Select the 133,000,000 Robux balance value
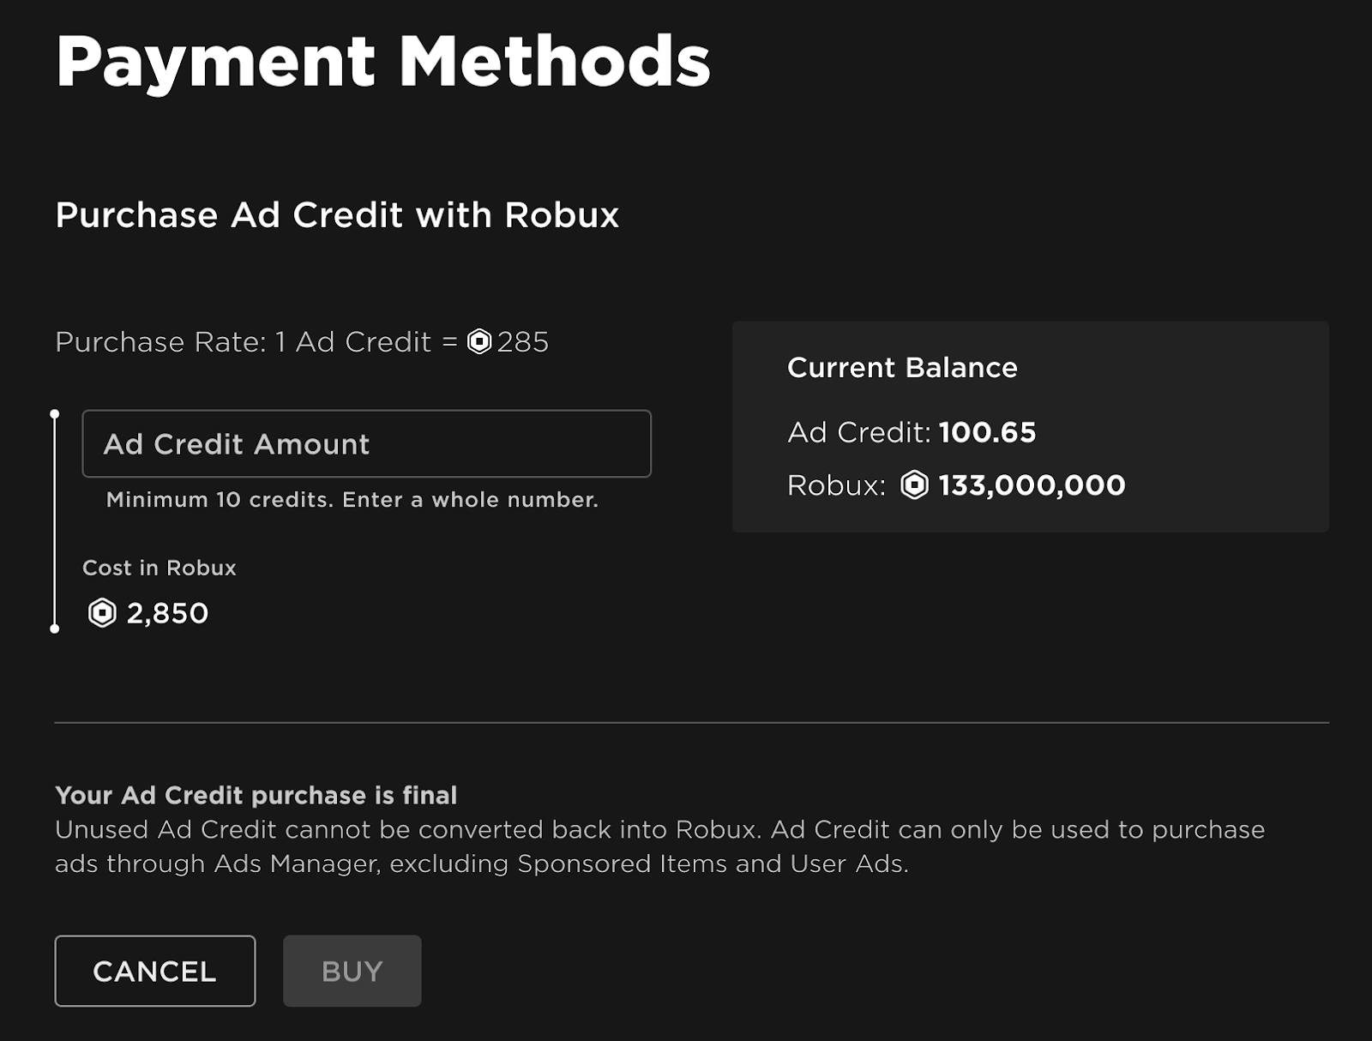 (x=1032, y=485)
